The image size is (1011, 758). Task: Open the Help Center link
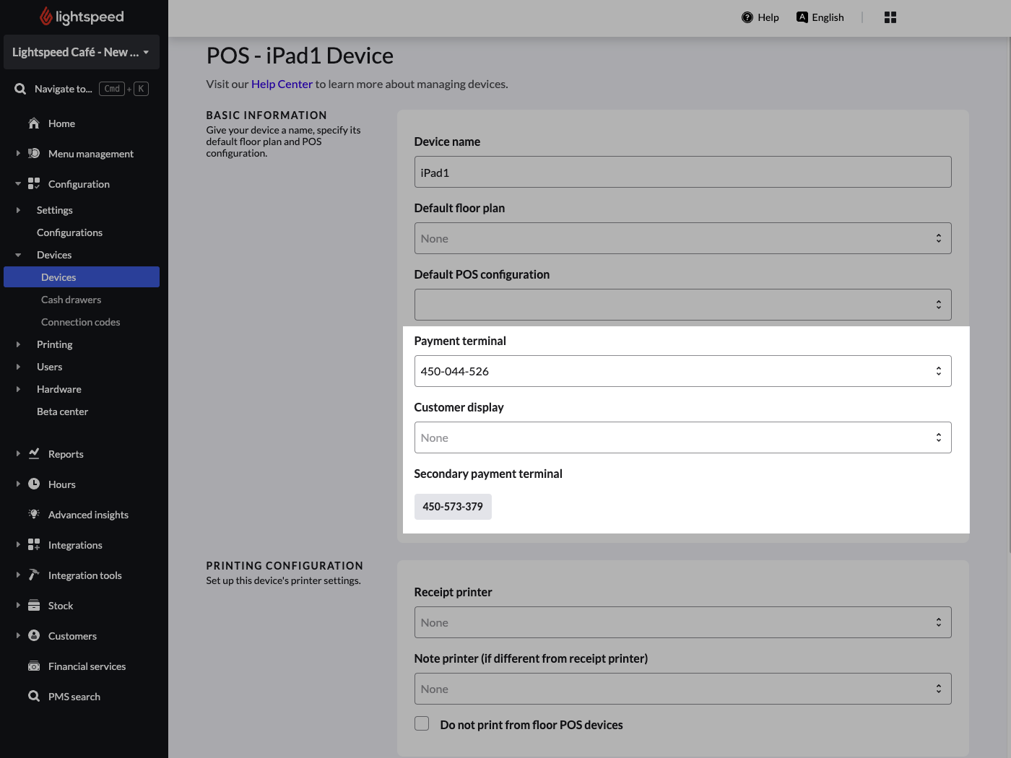[282, 84]
